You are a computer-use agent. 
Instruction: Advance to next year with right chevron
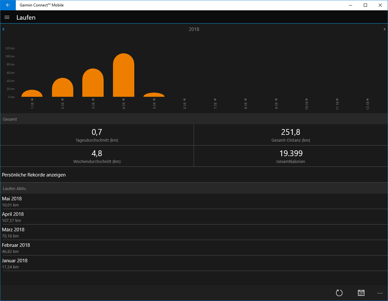tap(384, 29)
